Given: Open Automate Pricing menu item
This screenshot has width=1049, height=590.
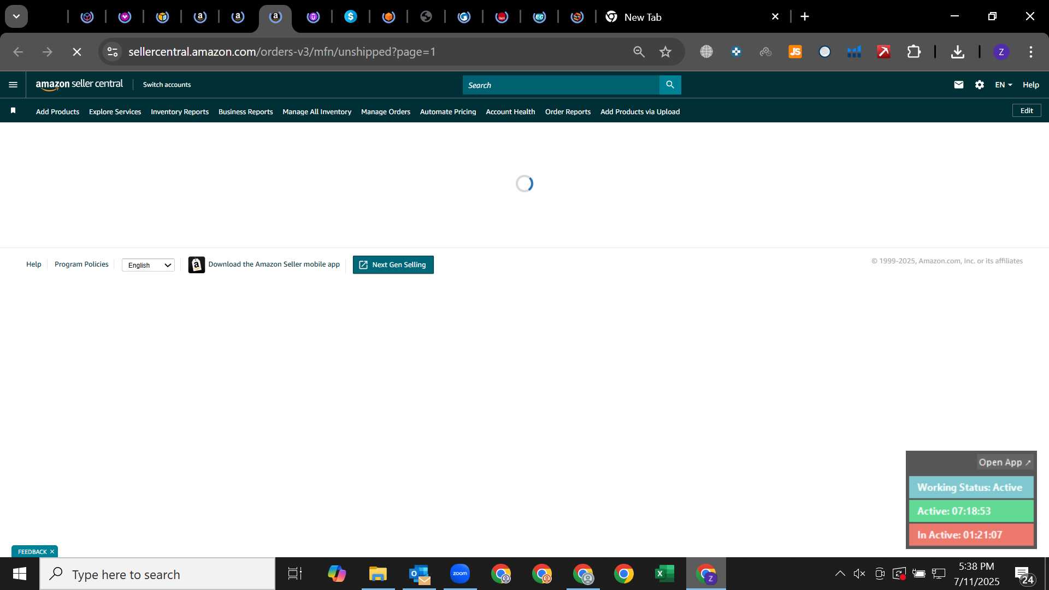Looking at the screenshot, I should click(x=447, y=111).
